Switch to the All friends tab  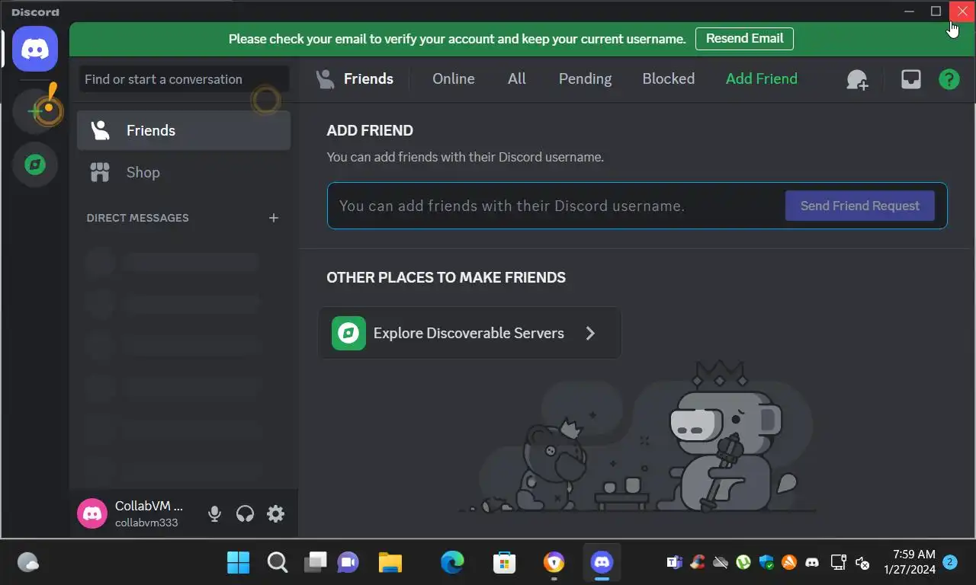[x=517, y=78]
